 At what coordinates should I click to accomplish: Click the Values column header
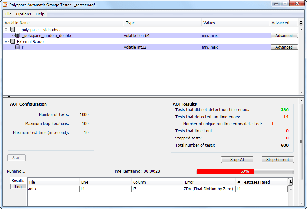[x=235, y=23]
